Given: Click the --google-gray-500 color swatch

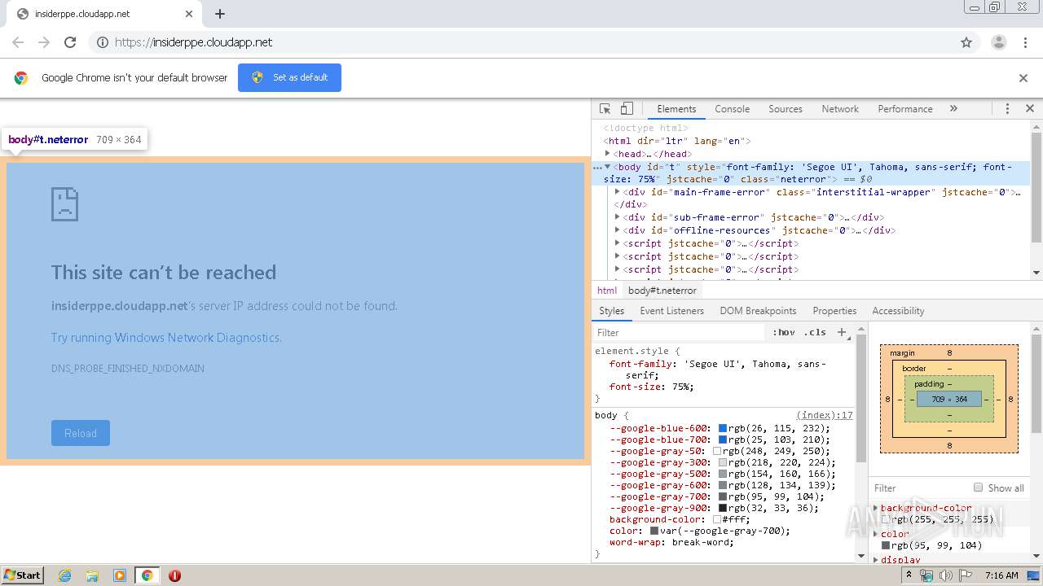Looking at the screenshot, I should (722, 474).
